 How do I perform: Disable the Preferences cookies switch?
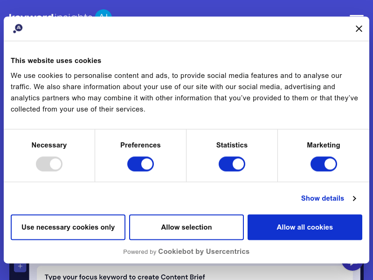(x=141, y=164)
